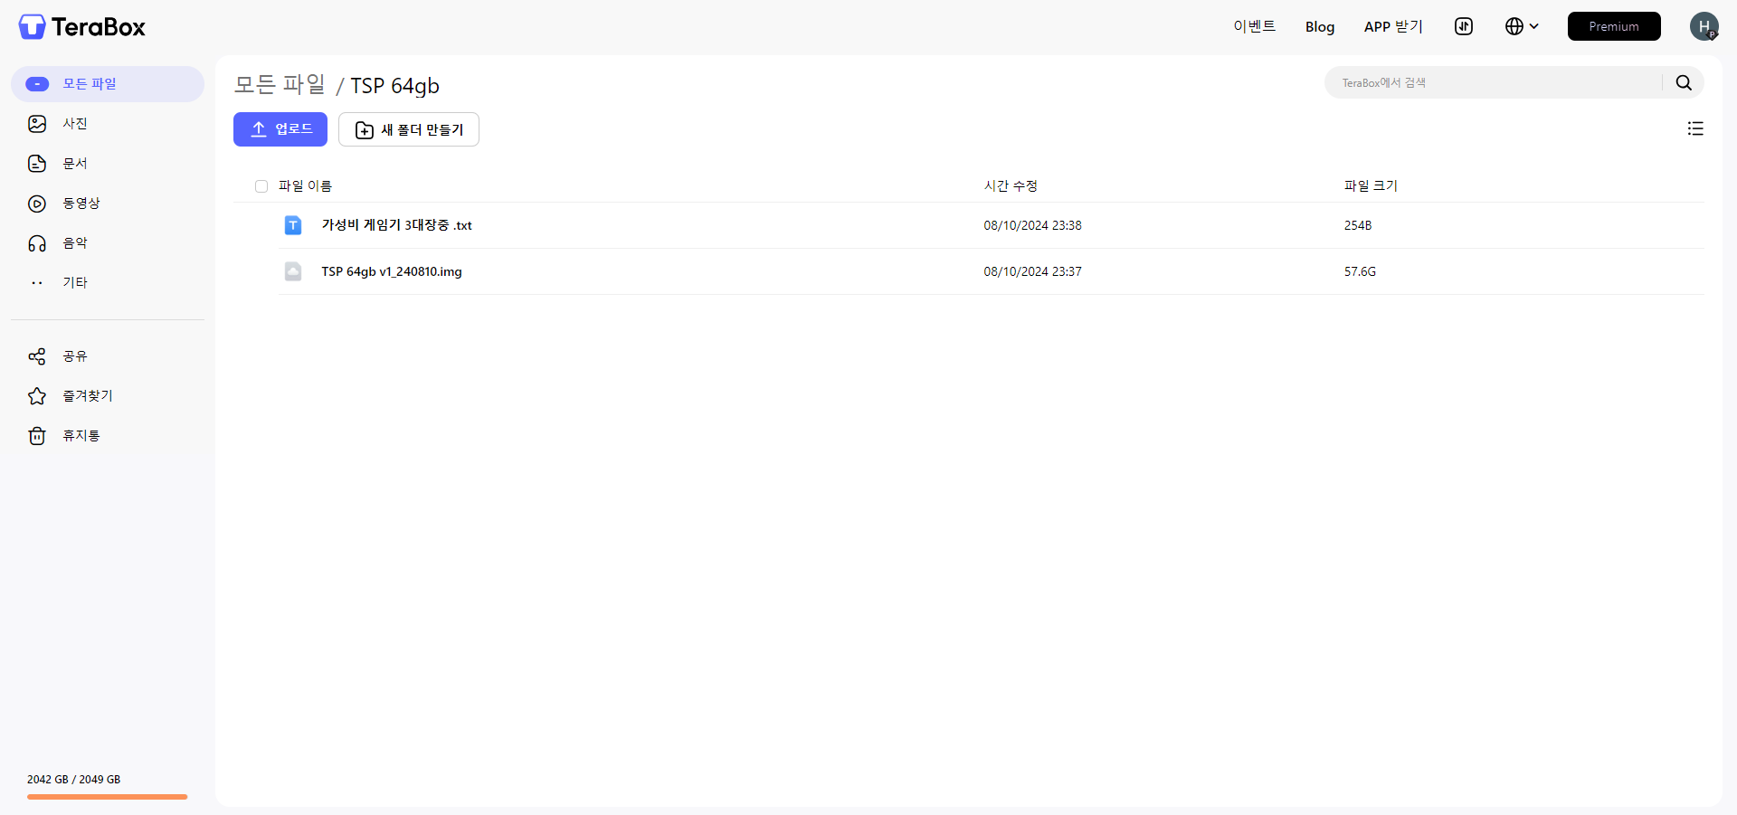Open the 이벤트 link
This screenshot has width=1737, height=815.
coord(1255,26)
